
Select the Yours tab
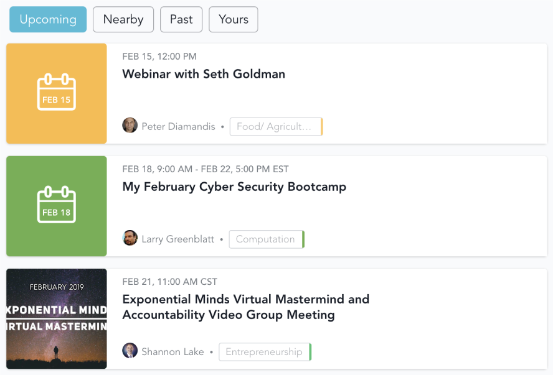tap(234, 19)
